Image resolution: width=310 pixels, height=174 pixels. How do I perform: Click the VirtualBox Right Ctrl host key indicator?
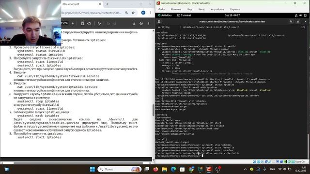(x=300, y=161)
